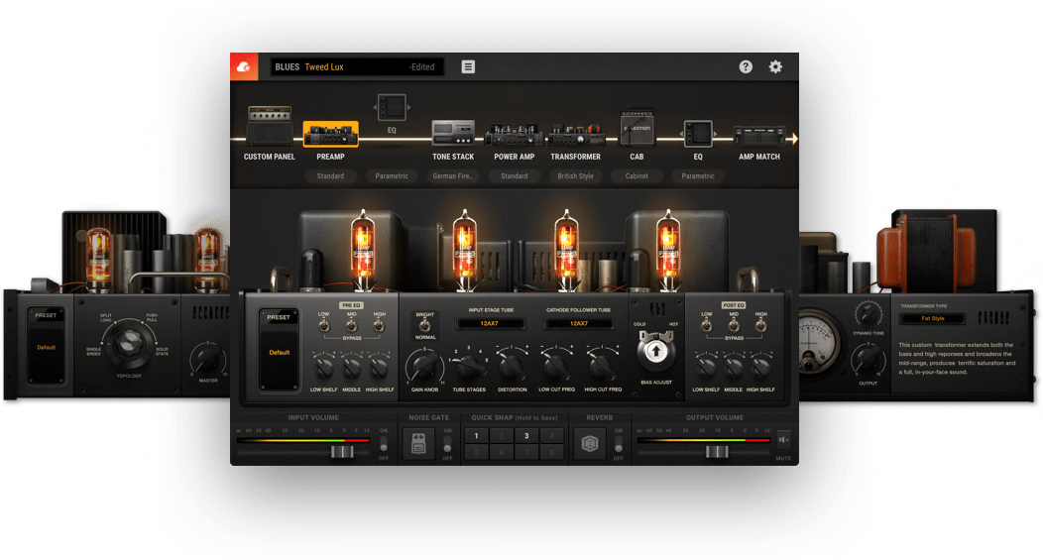This screenshot has height=560, width=1043.
Task: Select the Power Amp module
Action: coord(515,135)
